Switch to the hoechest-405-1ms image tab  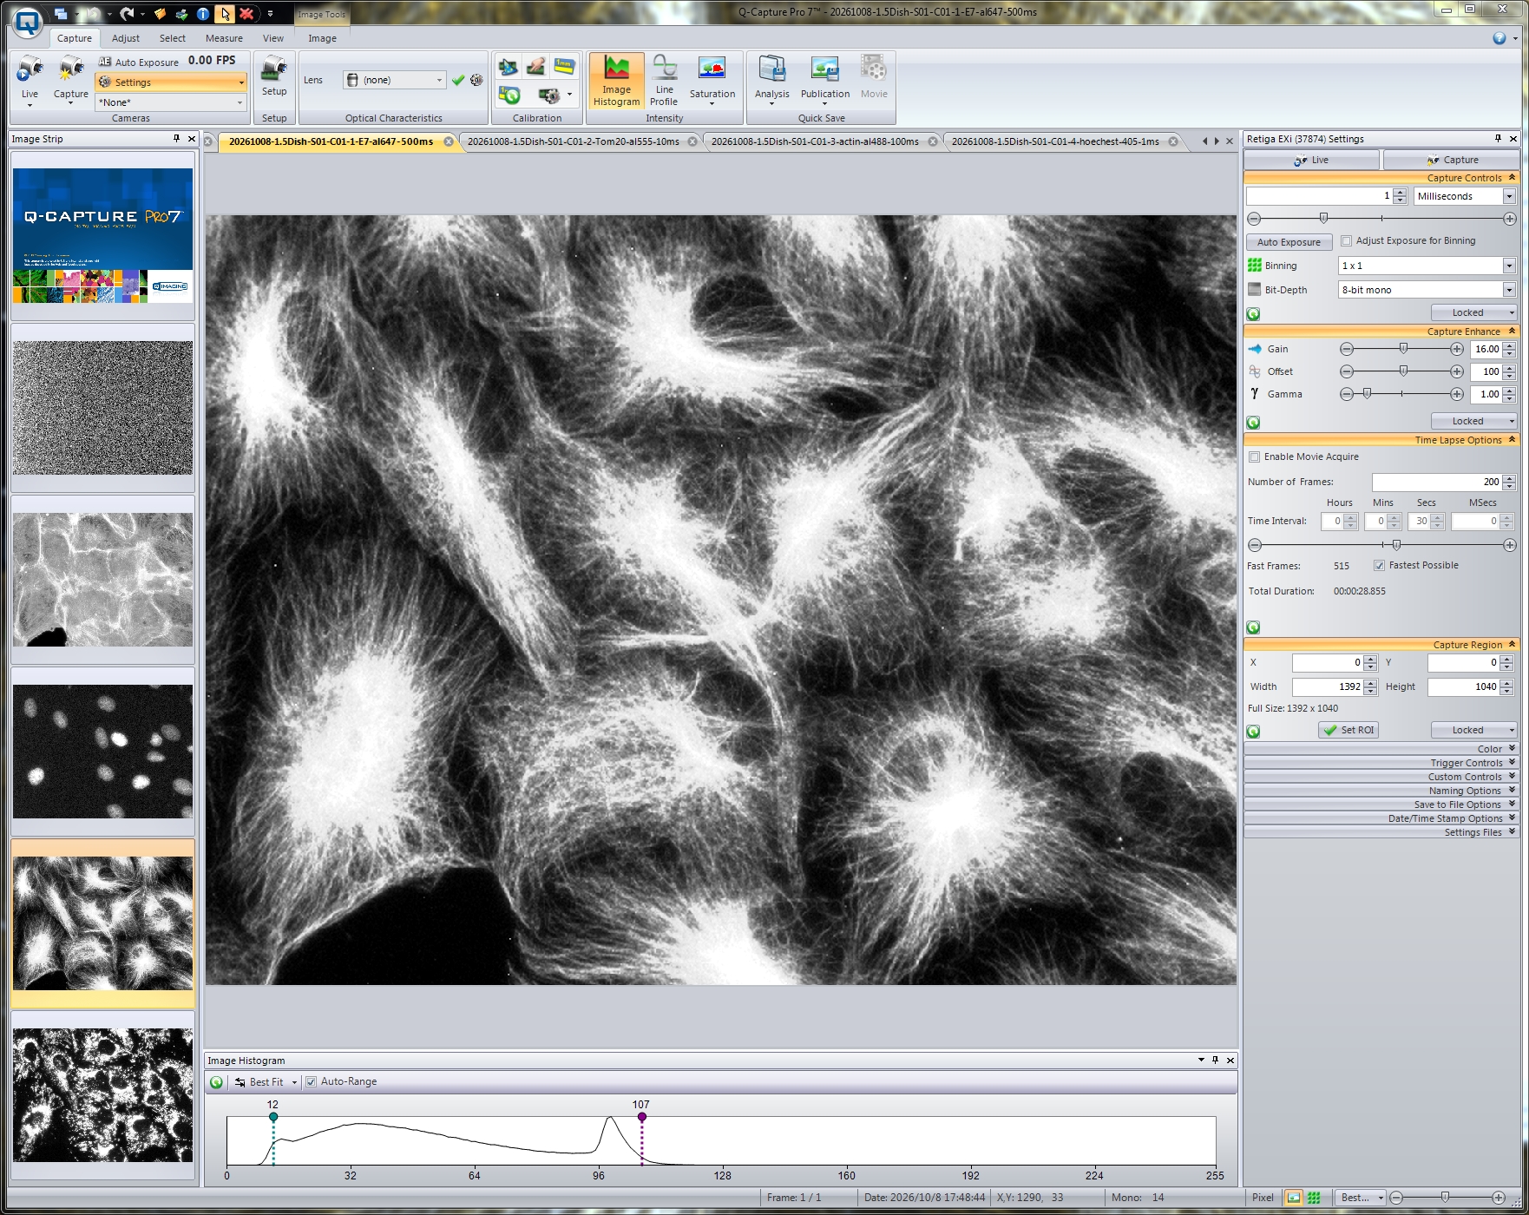point(1055,141)
